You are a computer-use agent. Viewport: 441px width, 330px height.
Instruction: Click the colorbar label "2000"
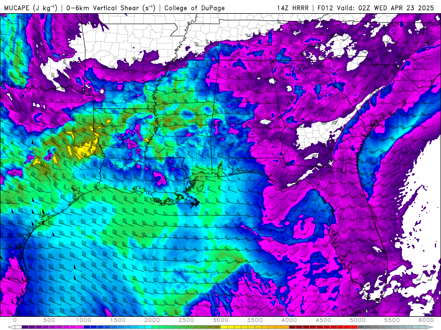click(x=152, y=320)
